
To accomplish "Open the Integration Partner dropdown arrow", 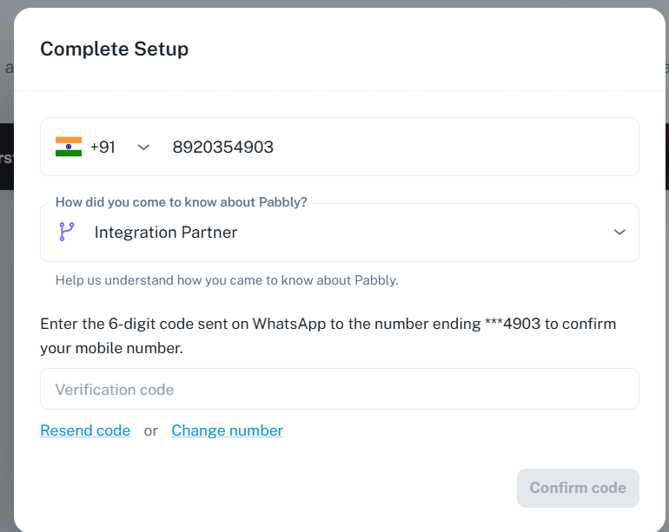I will click(x=619, y=232).
